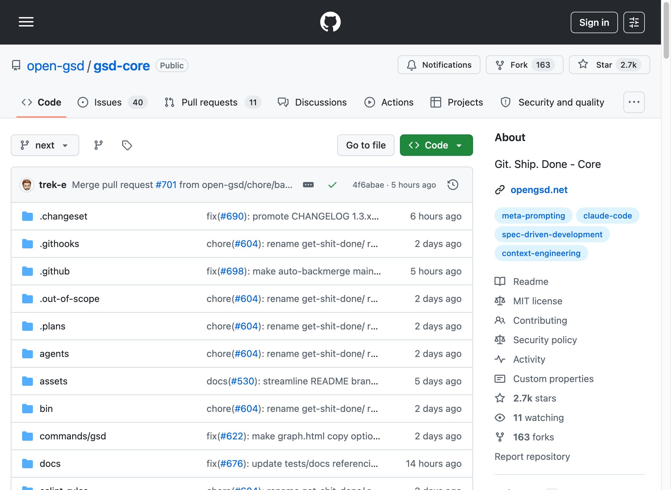Open the tags icon next to branches
671x490 pixels.
127,145
